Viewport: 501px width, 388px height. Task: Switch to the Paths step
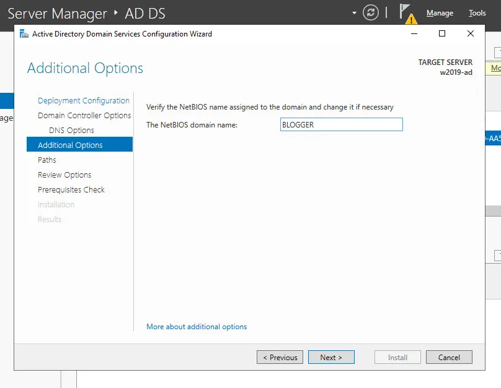point(47,160)
